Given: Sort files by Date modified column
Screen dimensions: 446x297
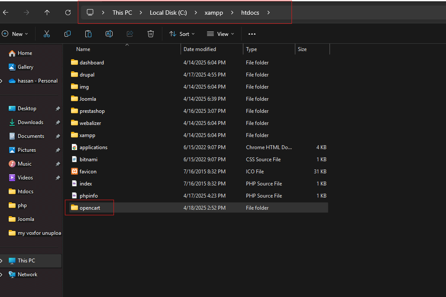Looking at the screenshot, I should click(x=200, y=49).
